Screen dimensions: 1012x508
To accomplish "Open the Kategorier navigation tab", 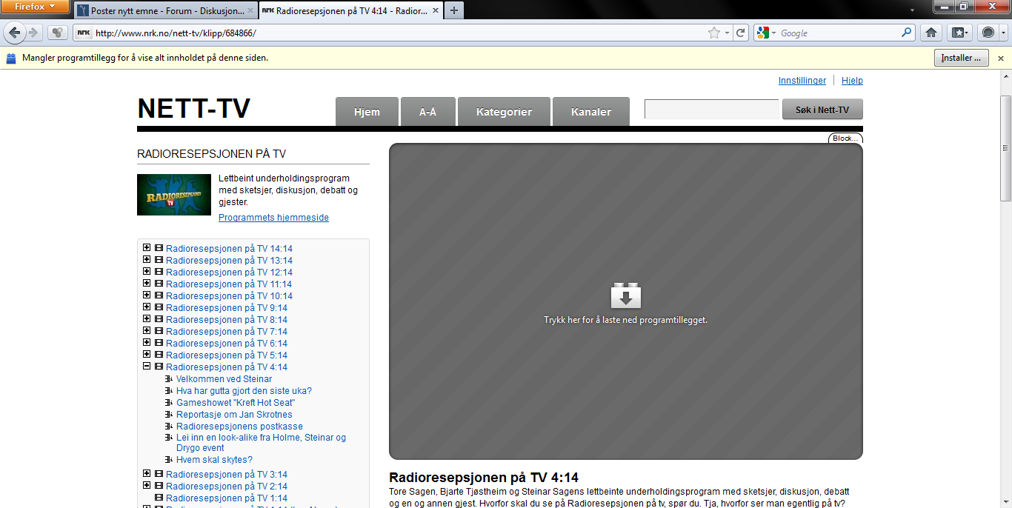I will click(504, 112).
